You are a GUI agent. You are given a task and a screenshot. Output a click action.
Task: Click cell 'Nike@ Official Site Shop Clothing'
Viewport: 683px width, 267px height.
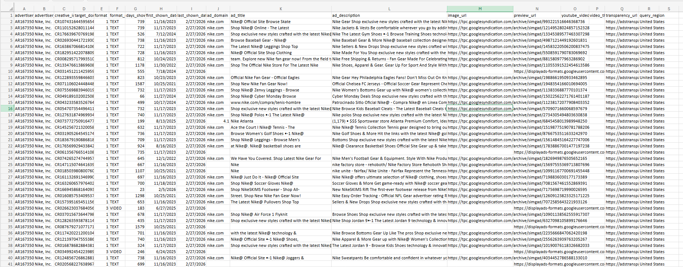click(281, 53)
